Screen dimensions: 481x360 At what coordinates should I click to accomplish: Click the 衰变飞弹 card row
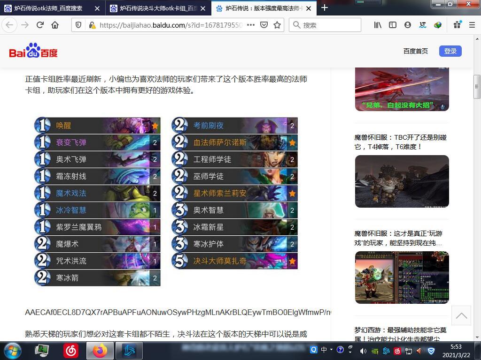click(x=97, y=142)
